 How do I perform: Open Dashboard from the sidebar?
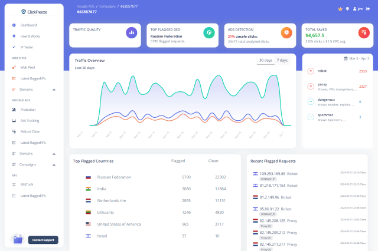pos(28,25)
